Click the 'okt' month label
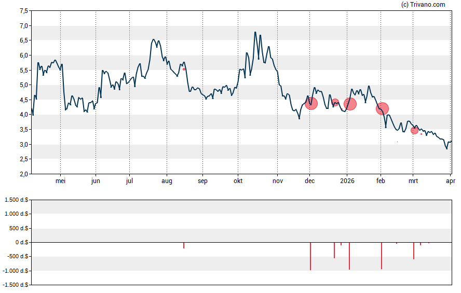Screen dimensions: 461x293 (x=238, y=181)
